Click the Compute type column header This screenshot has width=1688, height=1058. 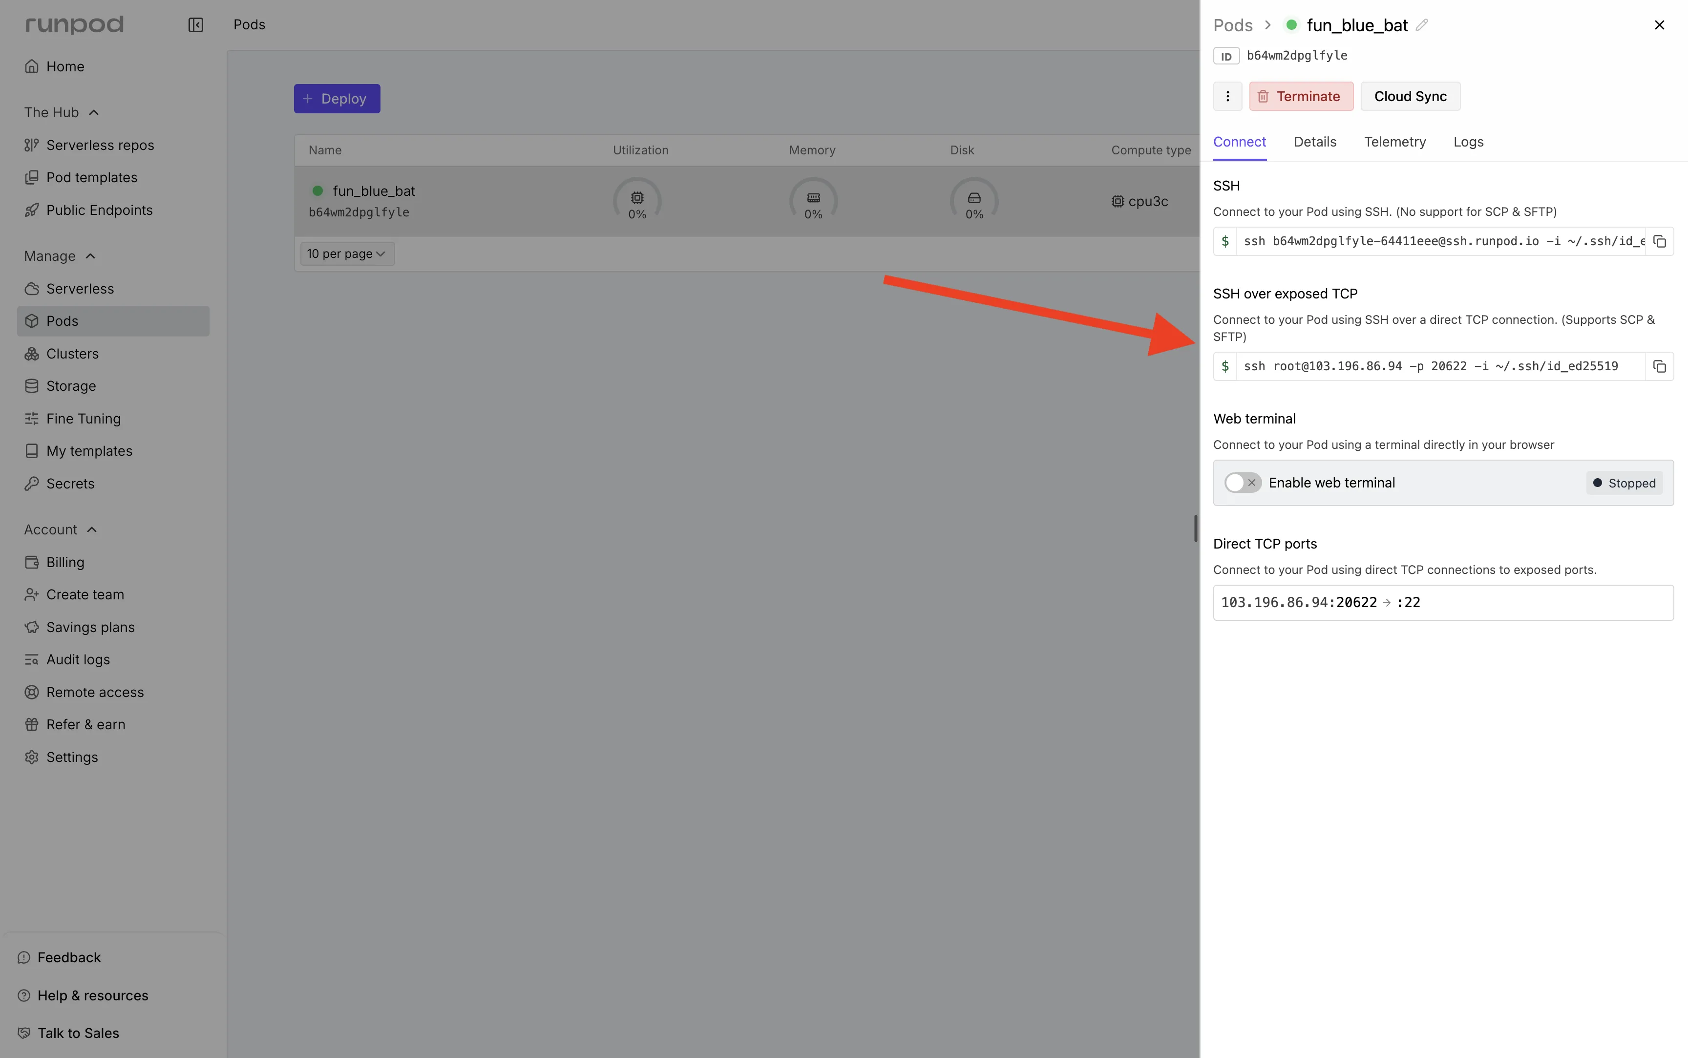[1151, 150]
